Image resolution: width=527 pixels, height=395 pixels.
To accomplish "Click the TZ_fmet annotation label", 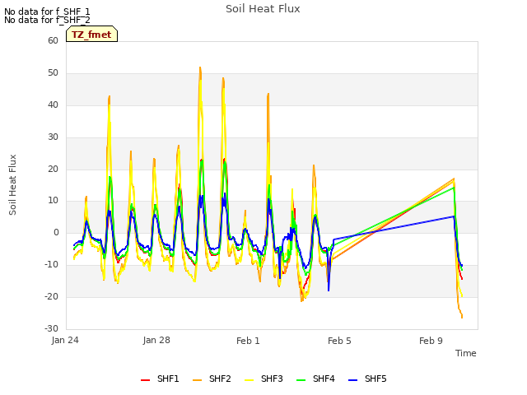I will [x=91, y=35].
